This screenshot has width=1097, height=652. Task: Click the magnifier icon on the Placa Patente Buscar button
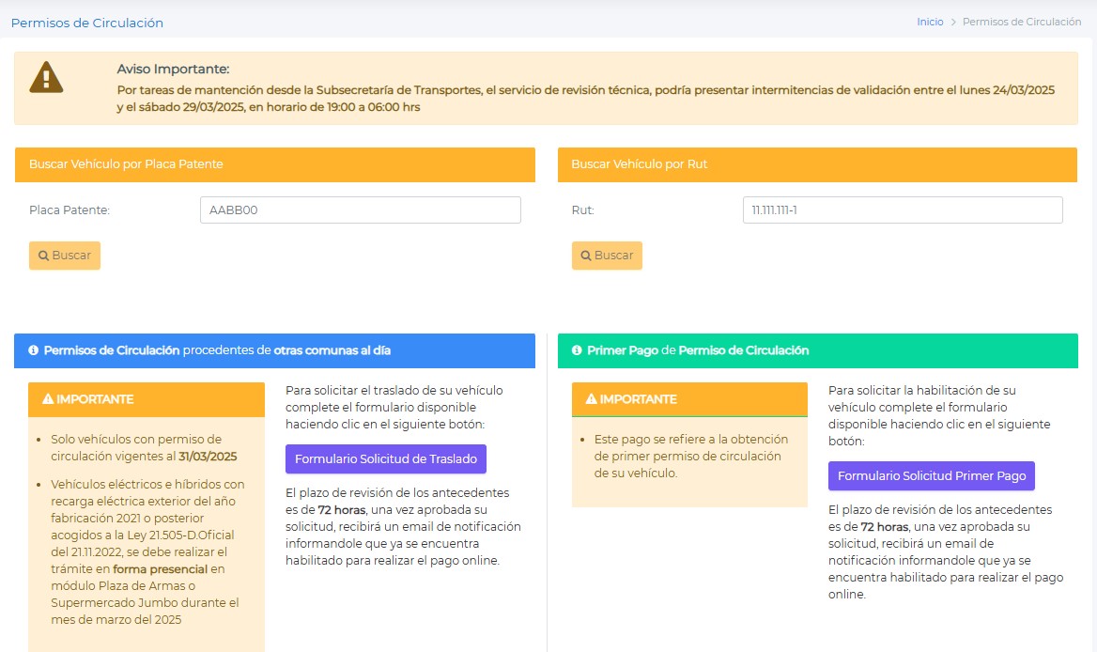43,256
